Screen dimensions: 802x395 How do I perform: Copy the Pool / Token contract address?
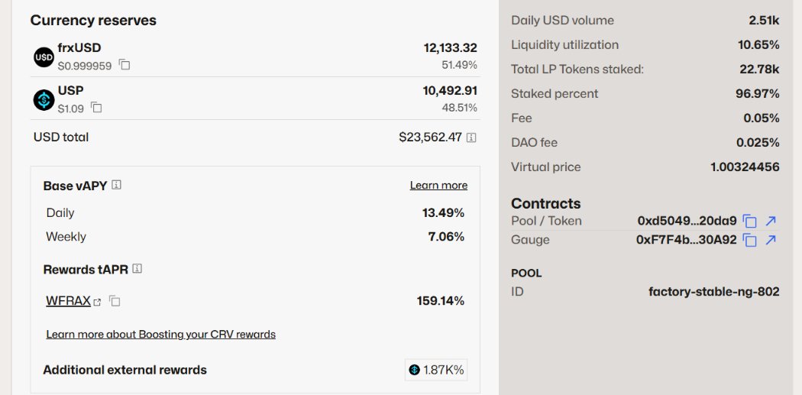click(749, 221)
